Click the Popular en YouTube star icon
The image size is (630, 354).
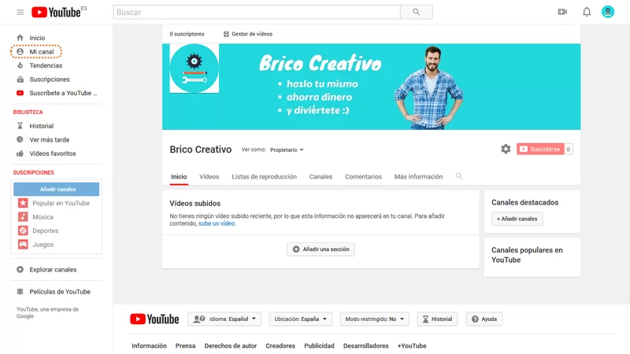[x=23, y=203]
